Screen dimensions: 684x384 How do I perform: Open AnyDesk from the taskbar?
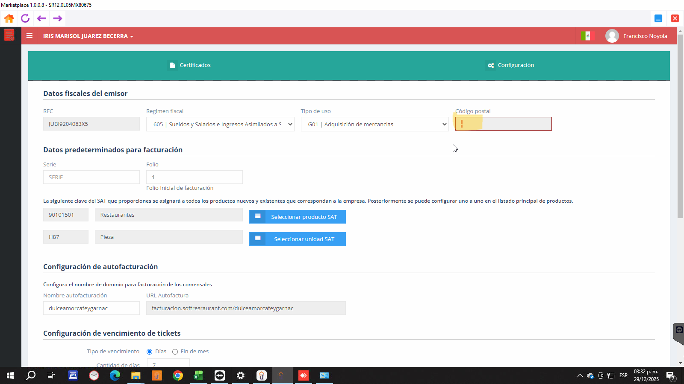[304, 375]
